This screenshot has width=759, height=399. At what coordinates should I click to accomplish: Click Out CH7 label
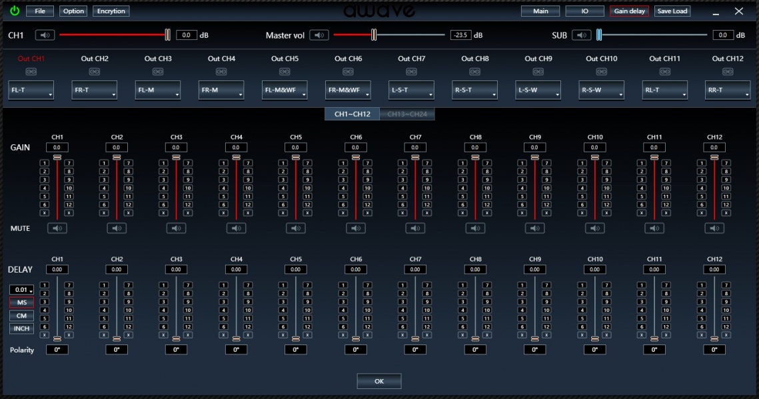click(x=411, y=59)
